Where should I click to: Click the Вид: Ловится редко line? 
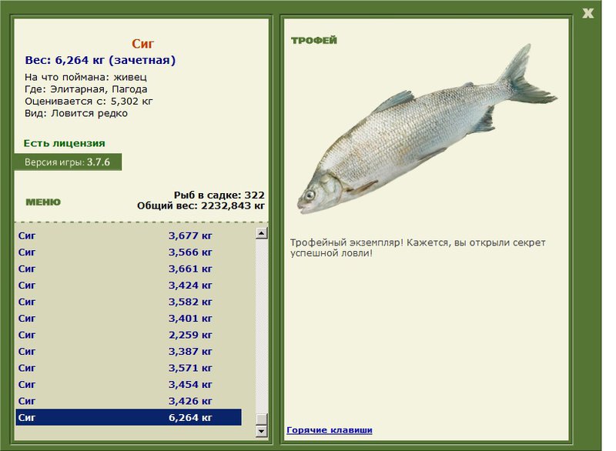[76, 113]
